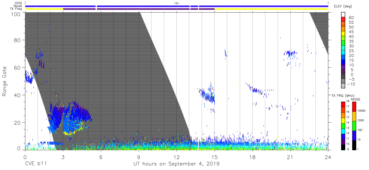
Task: Click the CPID value '151'
Action: 176,3
